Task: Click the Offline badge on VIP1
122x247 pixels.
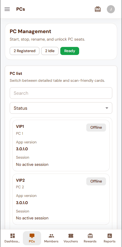Action: tap(96, 128)
